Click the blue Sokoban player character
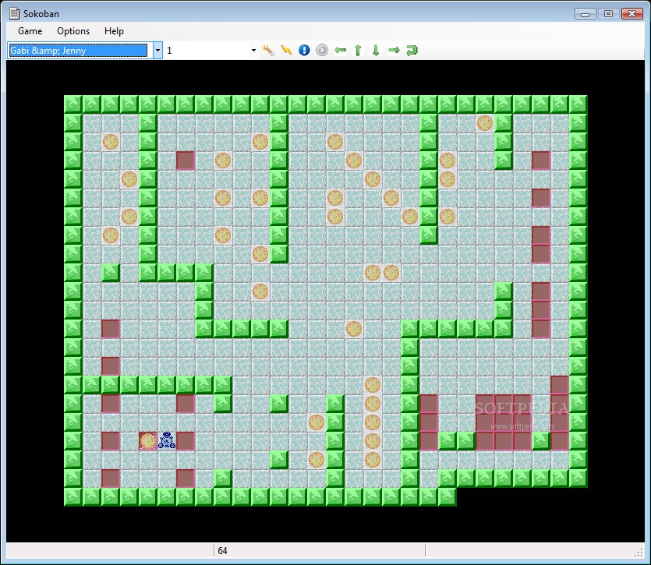The height and width of the screenshot is (565, 651). 167,440
